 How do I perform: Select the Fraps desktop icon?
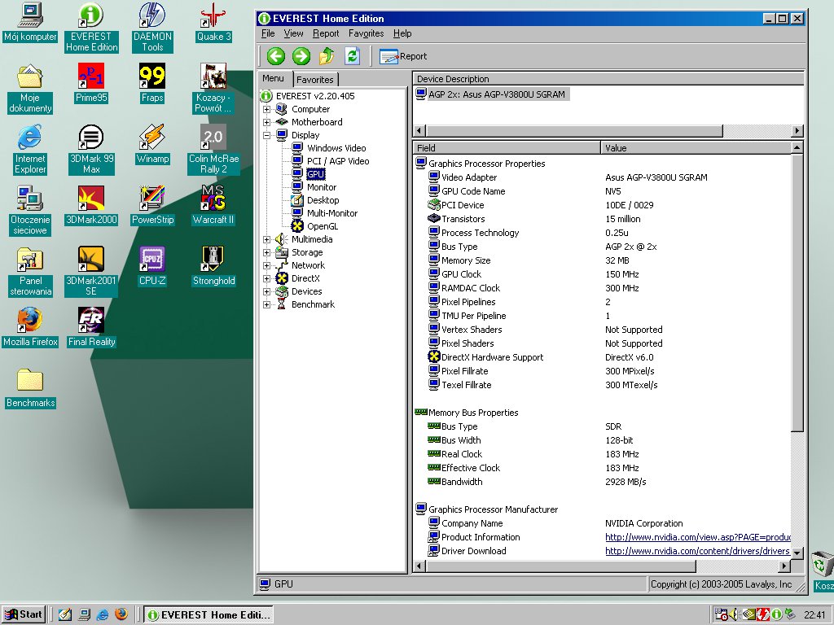152,82
